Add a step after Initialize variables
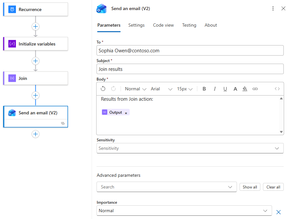 click(x=35, y=61)
